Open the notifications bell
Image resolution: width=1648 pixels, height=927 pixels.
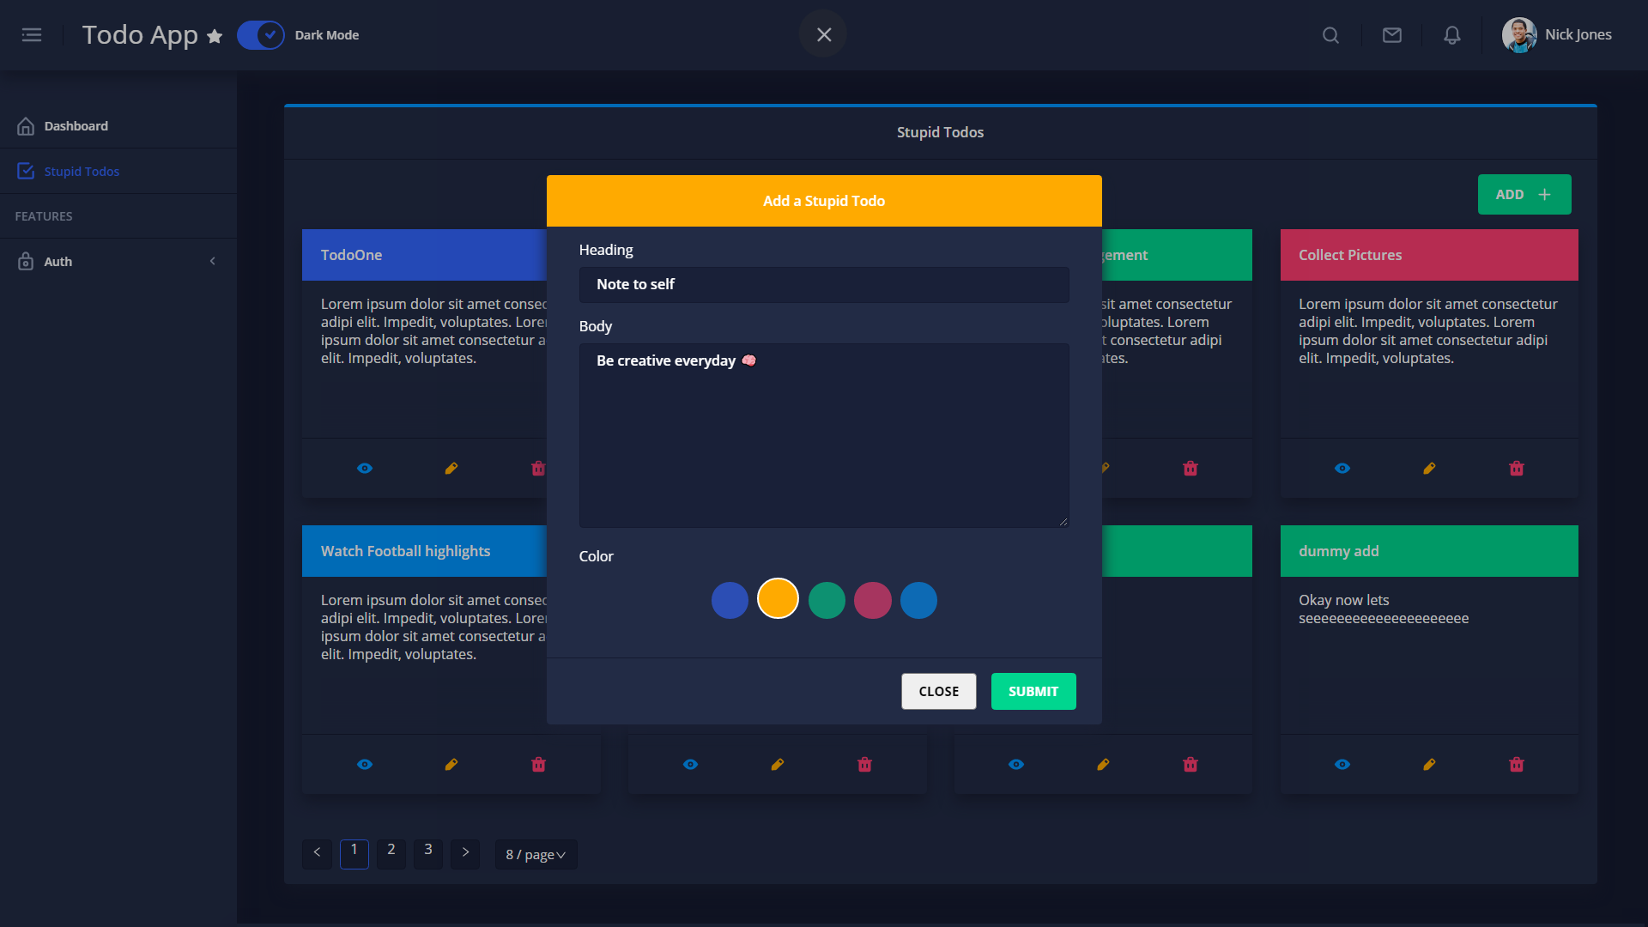(x=1452, y=35)
